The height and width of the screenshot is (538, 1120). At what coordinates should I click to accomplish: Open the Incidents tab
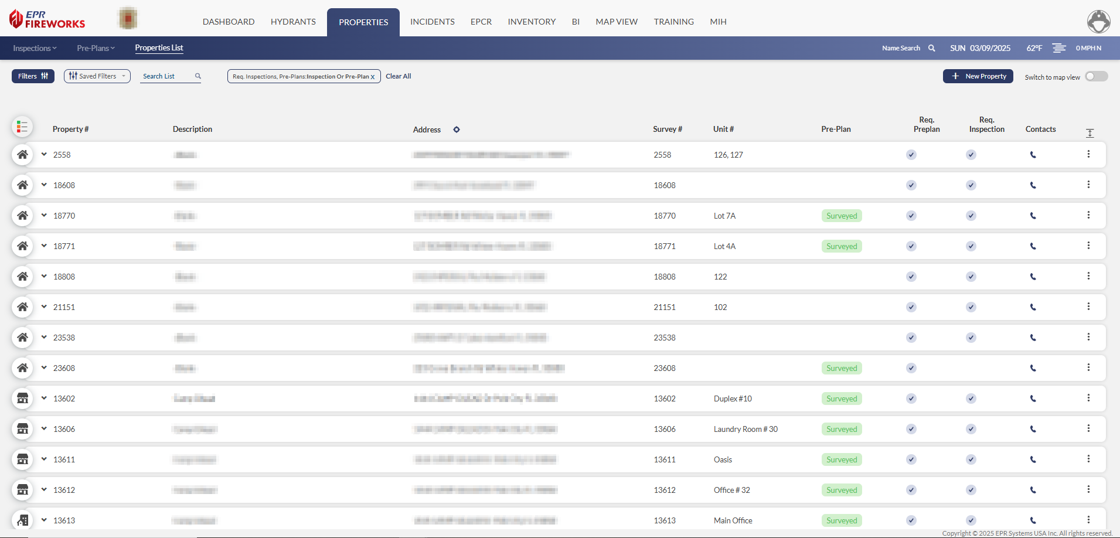[x=432, y=22]
